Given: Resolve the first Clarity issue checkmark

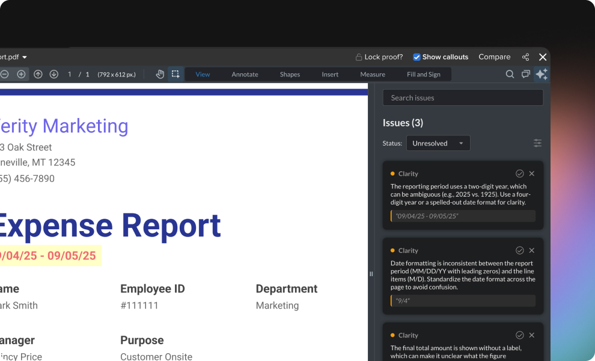Looking at the screenshot, I should coord(520,173).
